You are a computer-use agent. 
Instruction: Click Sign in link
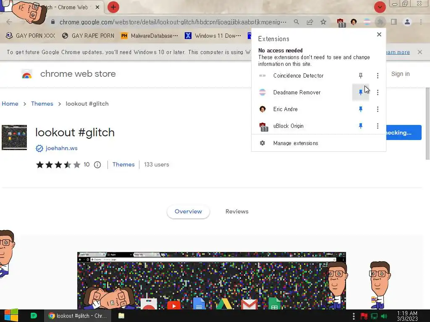point(400,74)
